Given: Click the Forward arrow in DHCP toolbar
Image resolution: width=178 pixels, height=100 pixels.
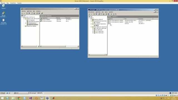Looking at the screenshot, I should (x=24, y=13).
